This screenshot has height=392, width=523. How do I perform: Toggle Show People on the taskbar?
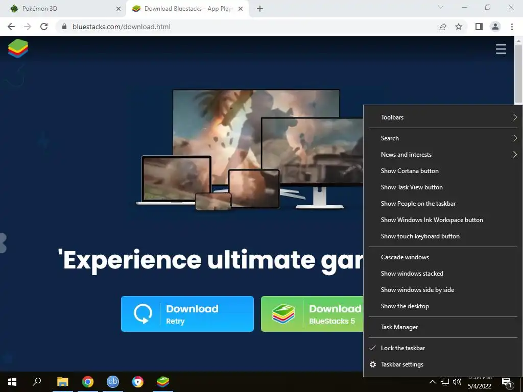(x=443, y=204)
